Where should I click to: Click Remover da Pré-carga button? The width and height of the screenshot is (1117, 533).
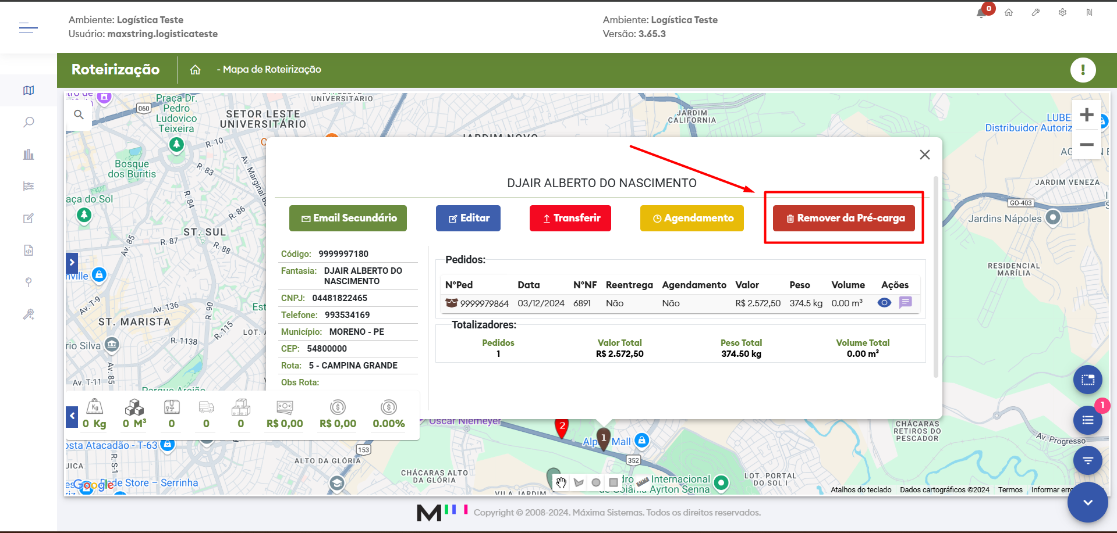click(x=843, y=218)
